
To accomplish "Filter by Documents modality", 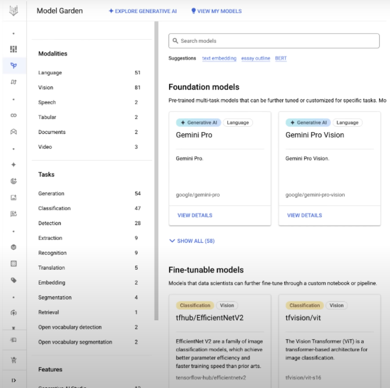I will 89,132.
